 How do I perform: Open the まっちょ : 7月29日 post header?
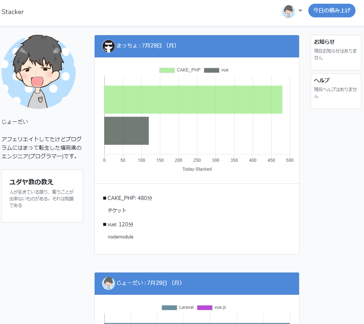[x=197, y=46]
